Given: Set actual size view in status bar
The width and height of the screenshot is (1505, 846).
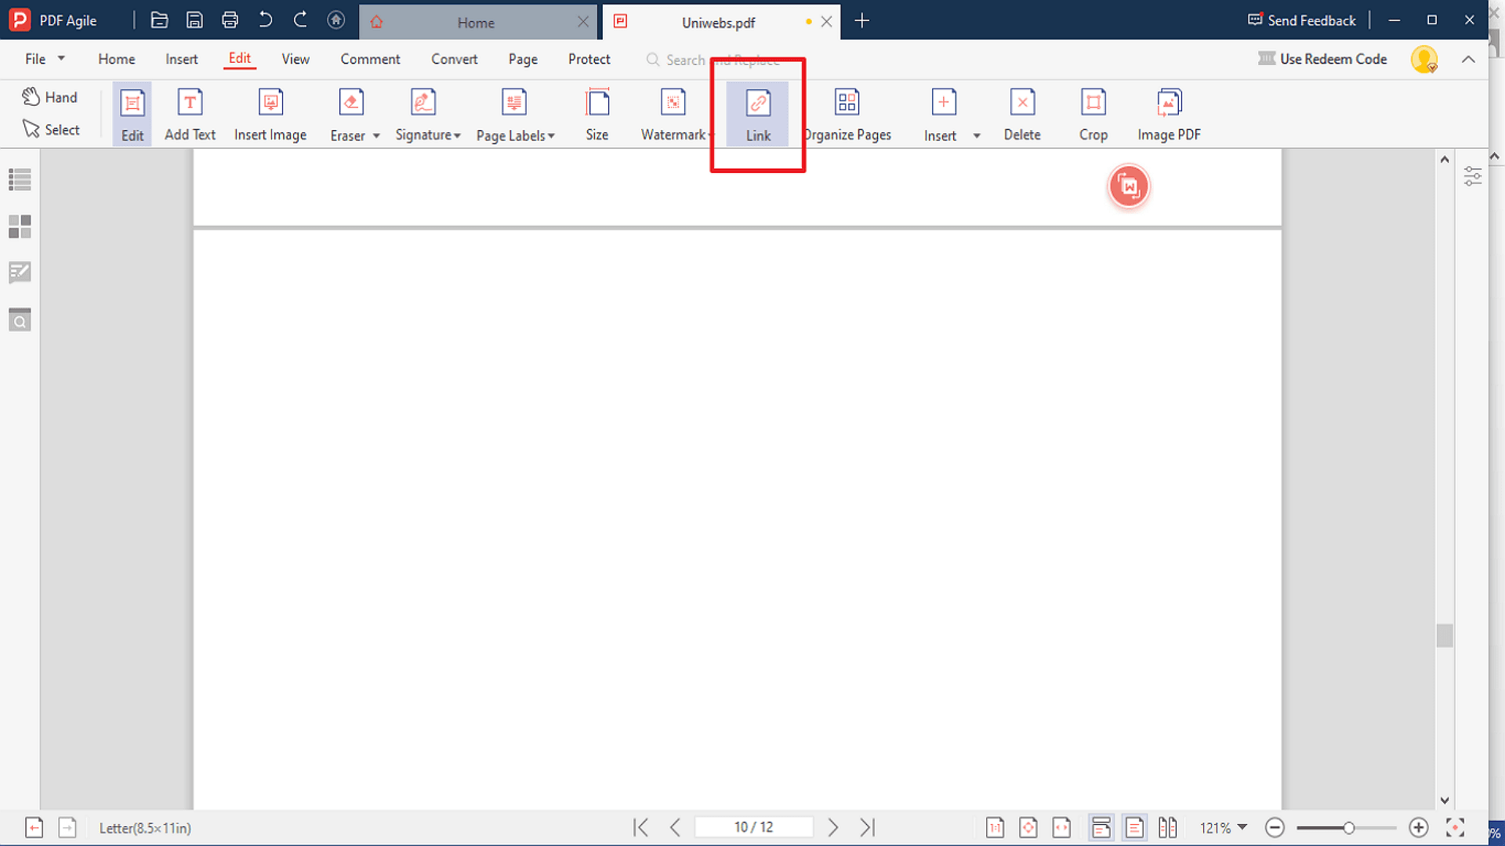Looking at the screenshot, I should 995,827.
